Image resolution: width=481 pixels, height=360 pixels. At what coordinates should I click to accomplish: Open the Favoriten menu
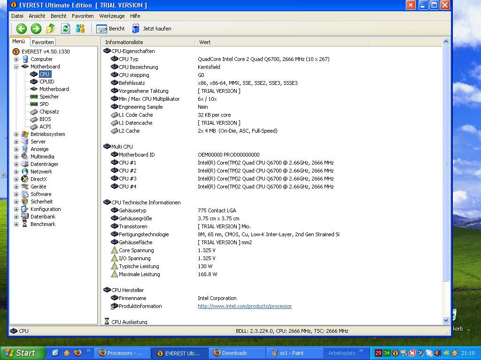[83, 16]
